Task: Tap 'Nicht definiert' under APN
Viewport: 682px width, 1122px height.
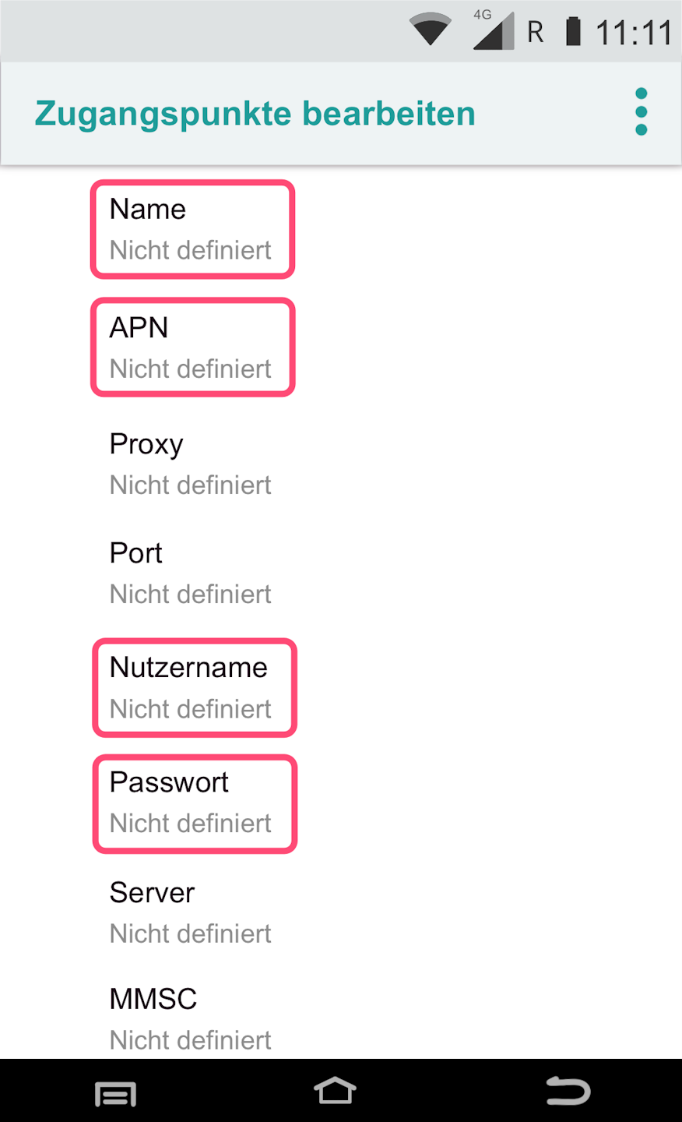Action: pos(191,369)
